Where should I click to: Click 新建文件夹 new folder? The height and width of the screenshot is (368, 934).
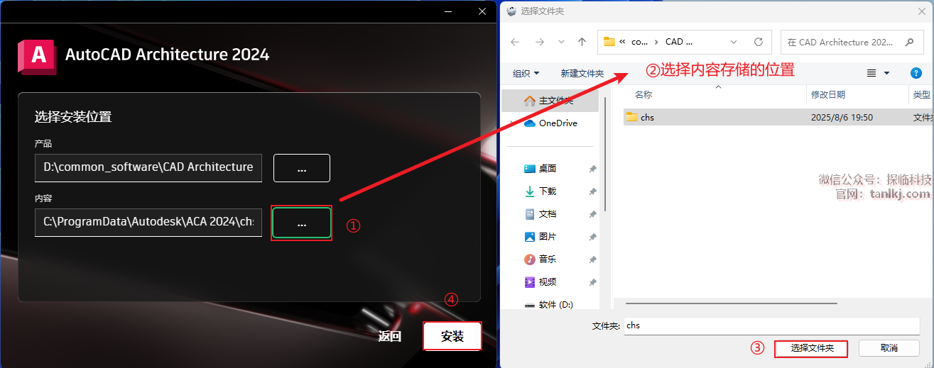582,73
